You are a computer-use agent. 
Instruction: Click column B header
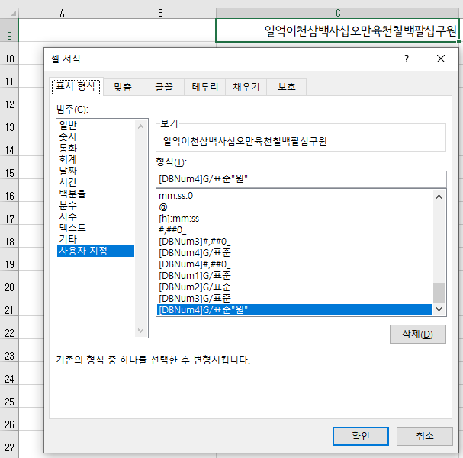click(160, 13)
